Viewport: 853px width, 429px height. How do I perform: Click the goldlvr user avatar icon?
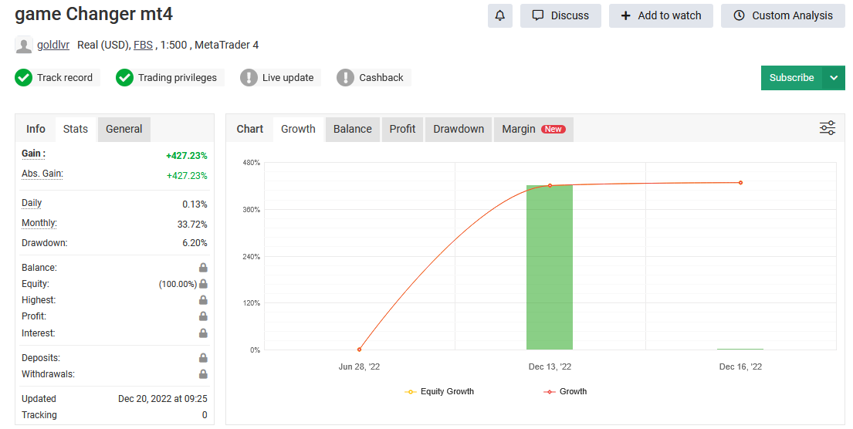click(x=24, y=46)
